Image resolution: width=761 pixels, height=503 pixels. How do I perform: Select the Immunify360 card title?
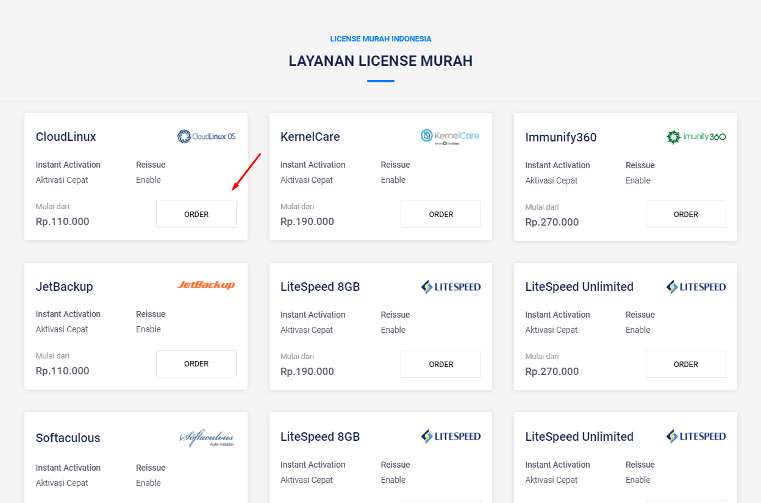[x=560, y=137]
